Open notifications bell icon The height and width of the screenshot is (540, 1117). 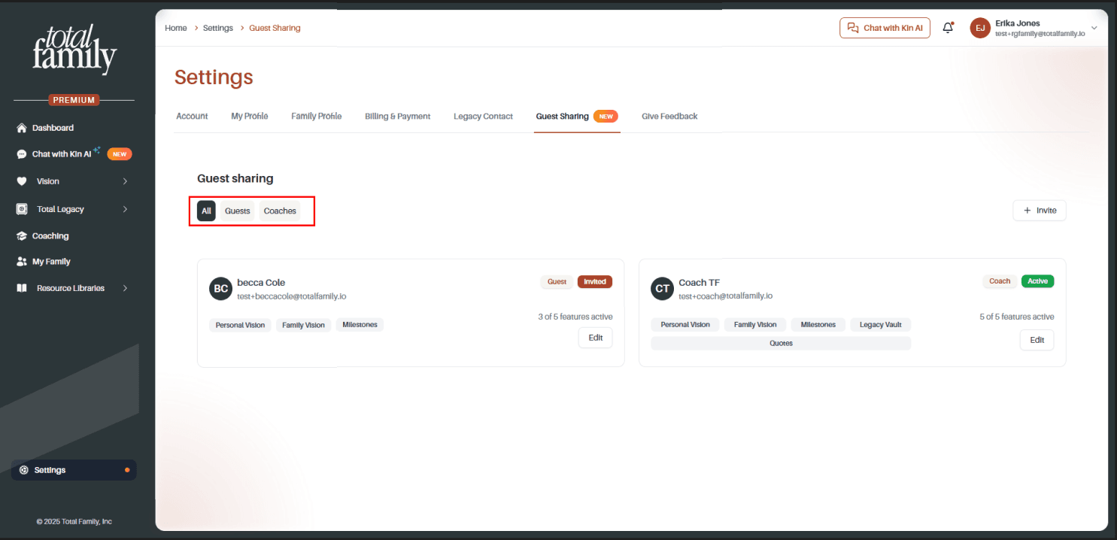tap(948, 28)
